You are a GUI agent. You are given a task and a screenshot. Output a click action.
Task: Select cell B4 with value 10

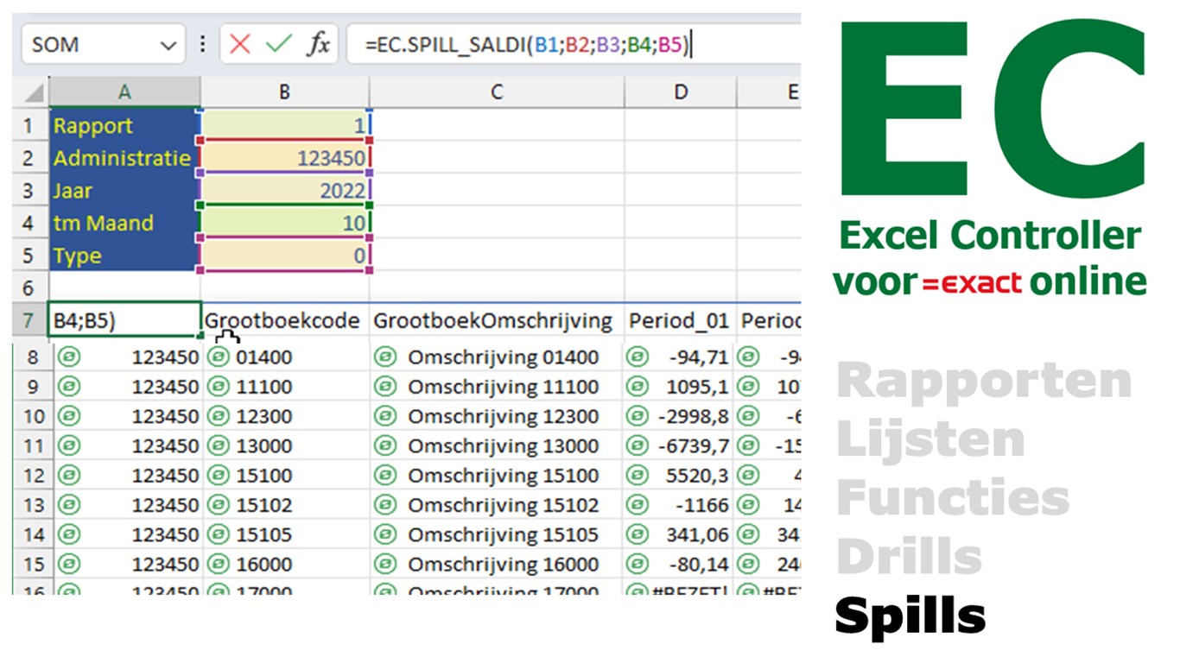pyautogui.click(x=284, y=223)
